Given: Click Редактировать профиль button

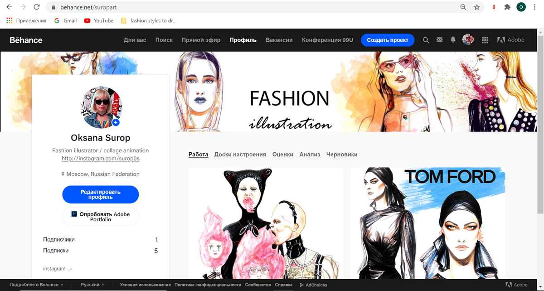Looking at the screenshot, I should (x=100, y=194).
